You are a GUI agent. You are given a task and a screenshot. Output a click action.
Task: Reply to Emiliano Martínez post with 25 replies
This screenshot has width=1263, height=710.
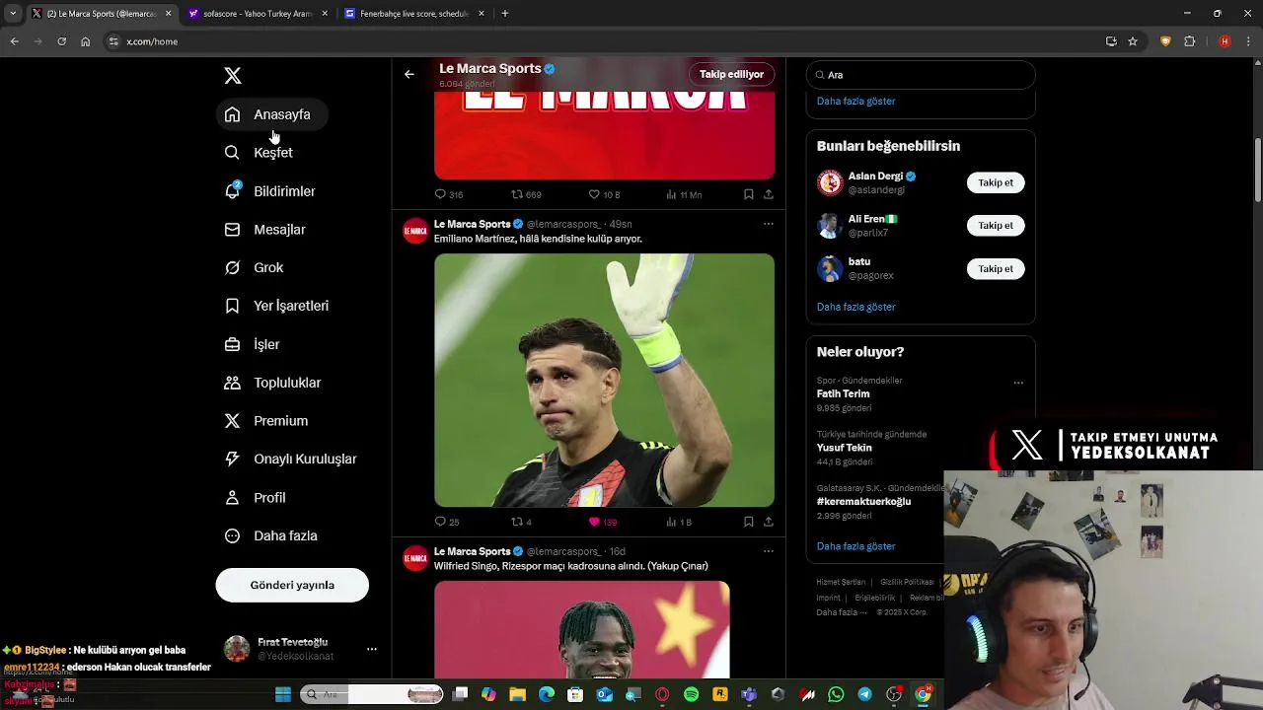coord(441,522)
